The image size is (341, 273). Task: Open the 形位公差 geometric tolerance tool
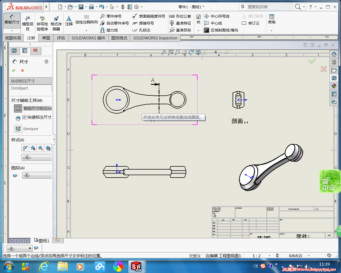point(180,16)
